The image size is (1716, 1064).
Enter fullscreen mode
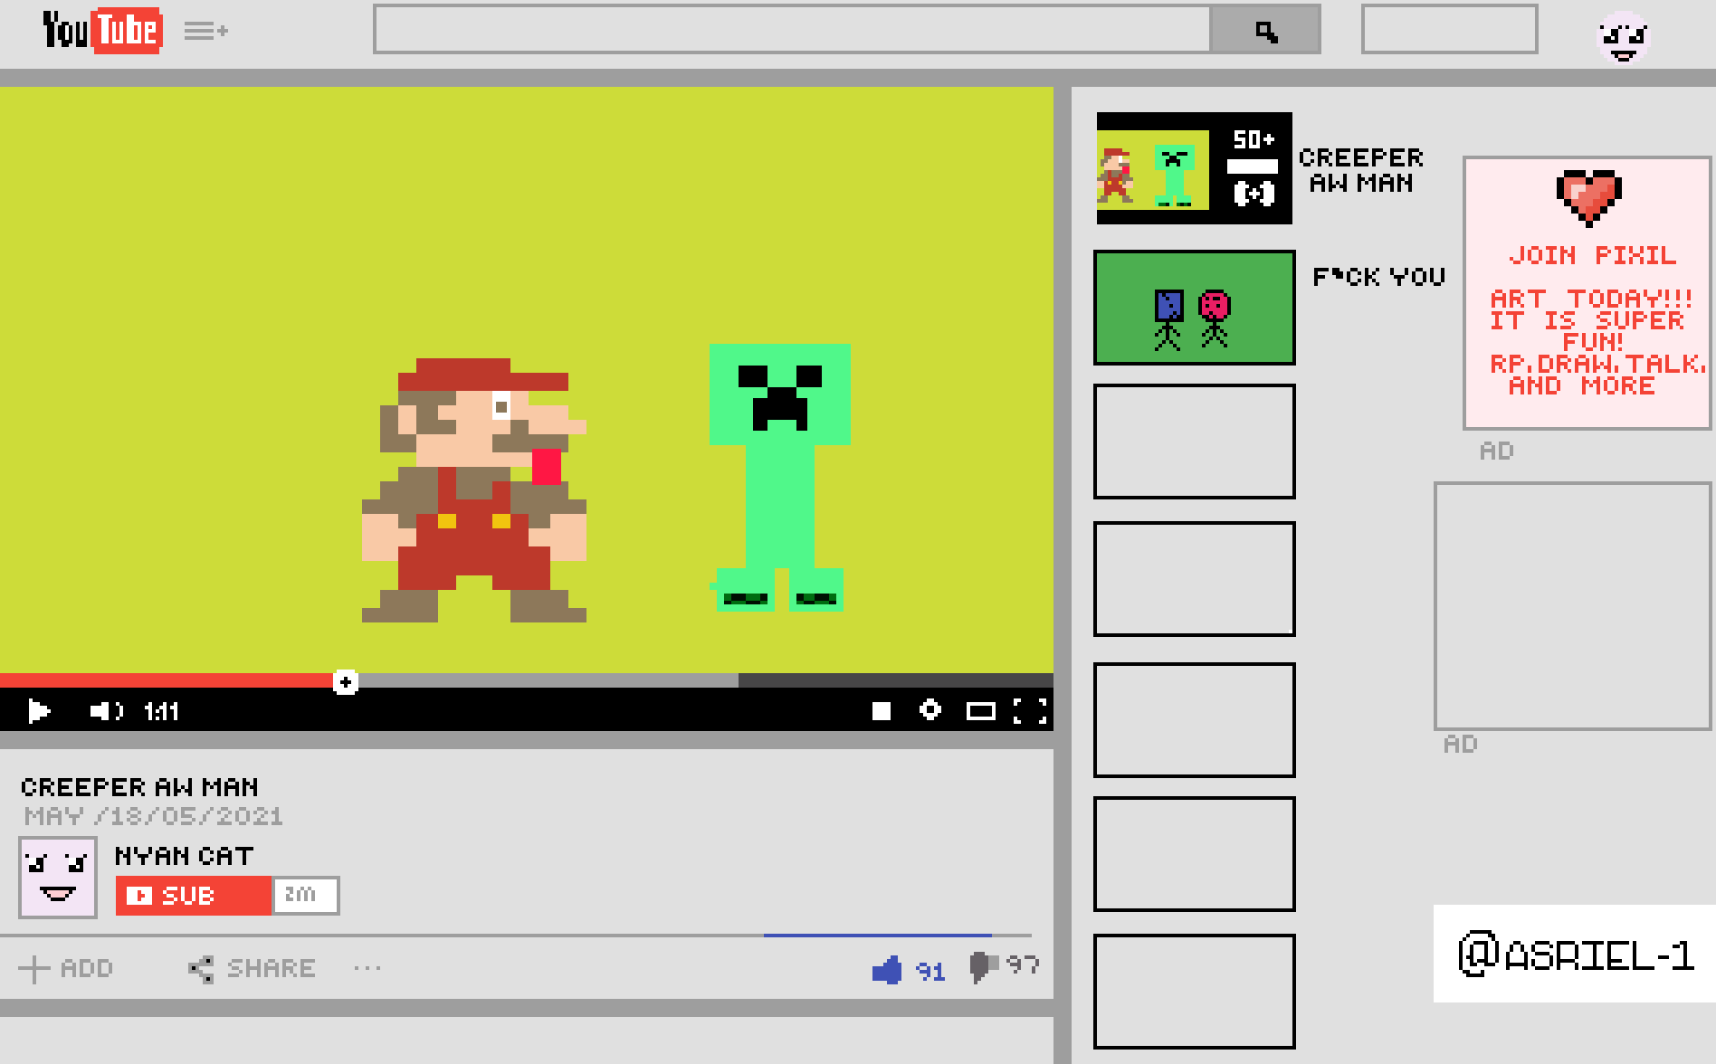[1030, 711]
